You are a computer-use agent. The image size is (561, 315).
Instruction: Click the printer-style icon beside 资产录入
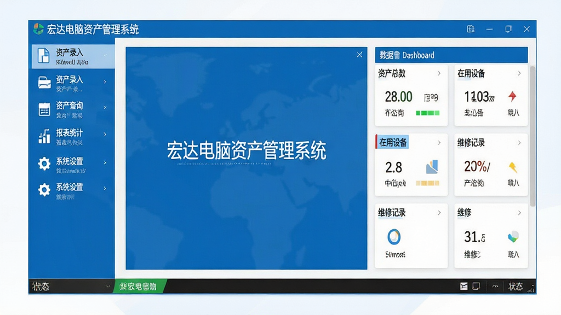pos(44,83)
